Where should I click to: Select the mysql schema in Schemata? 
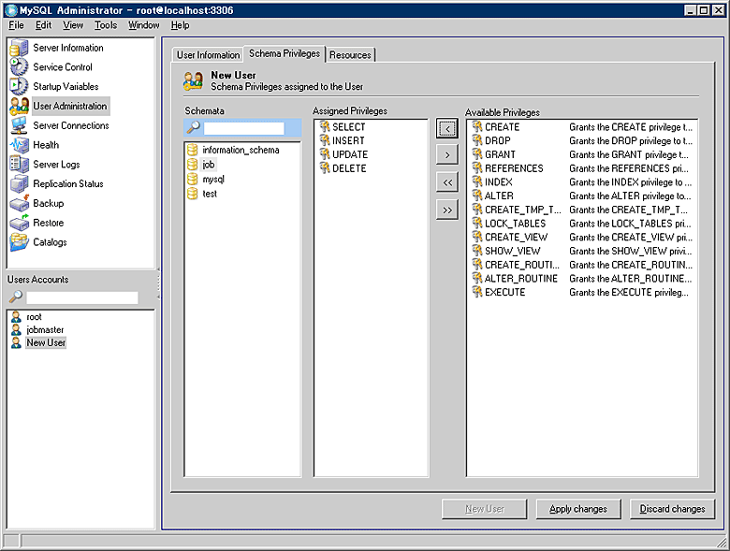point(213,179)
